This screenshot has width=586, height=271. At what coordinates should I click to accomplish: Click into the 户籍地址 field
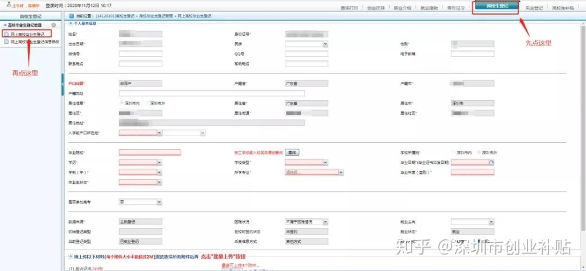tap(212, 93)
